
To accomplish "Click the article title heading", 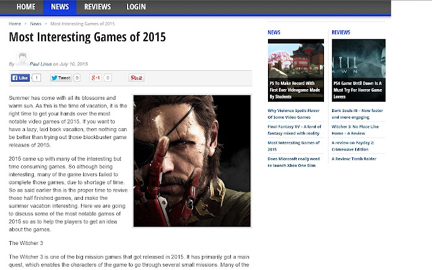I will [x=87, y=37].
